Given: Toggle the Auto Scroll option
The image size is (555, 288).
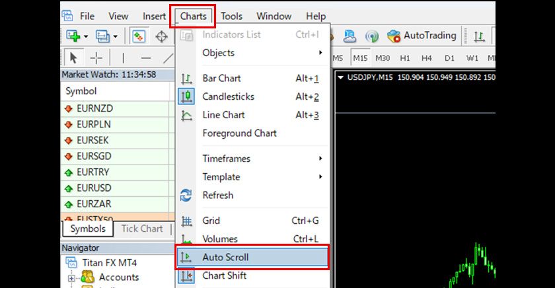Looking at the screenshot, I should tap(225, 257).
